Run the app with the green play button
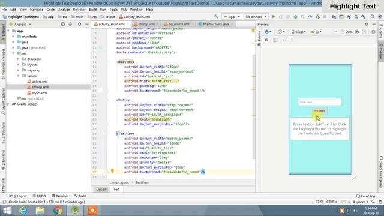 point(274,17)
